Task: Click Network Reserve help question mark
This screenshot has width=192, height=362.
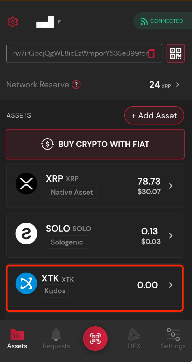Action: (x=76, y=85)
